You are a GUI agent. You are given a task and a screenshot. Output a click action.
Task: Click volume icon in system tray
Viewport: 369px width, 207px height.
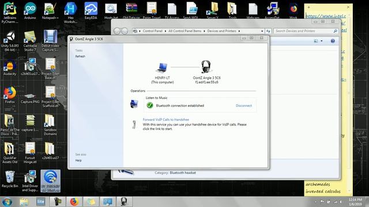(340, 202)
